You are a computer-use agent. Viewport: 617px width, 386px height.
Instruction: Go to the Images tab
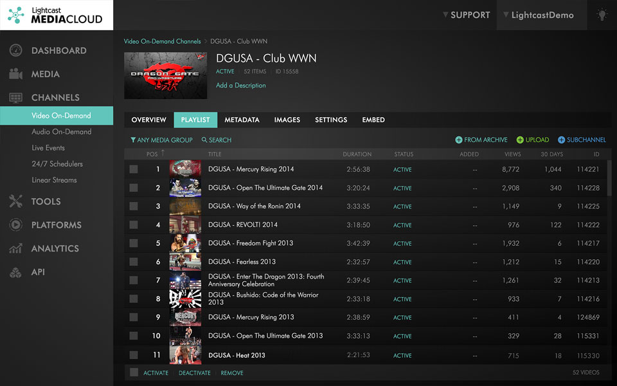pos(287,120)
